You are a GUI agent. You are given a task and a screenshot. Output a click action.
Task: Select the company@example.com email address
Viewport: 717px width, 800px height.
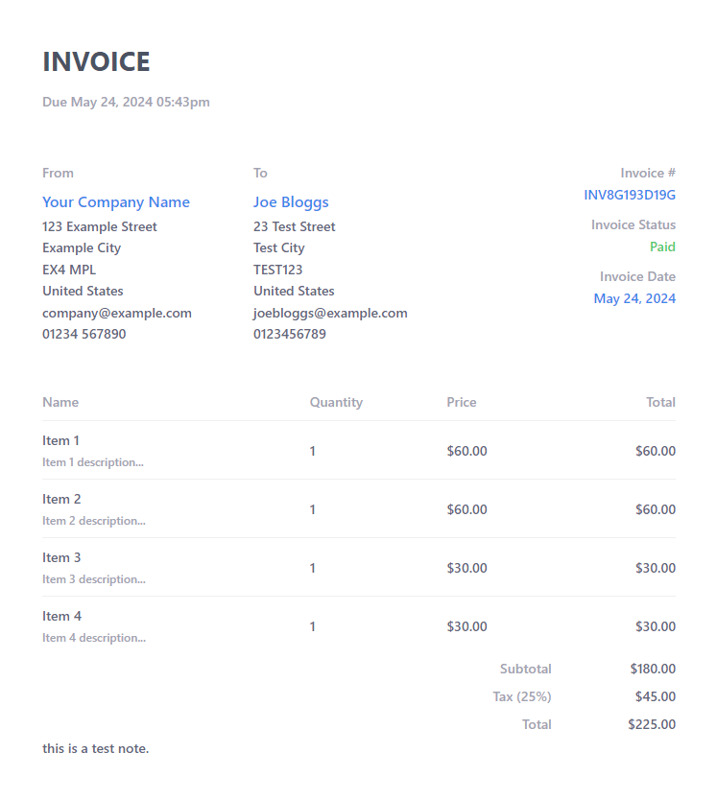click(117, 313)
